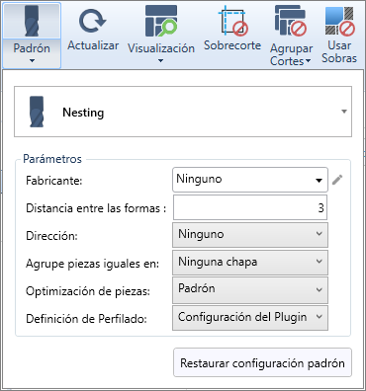366x391 pixels.
Task: Toggle the Sobrecorte icon
Action: click(x=233, y=21)
